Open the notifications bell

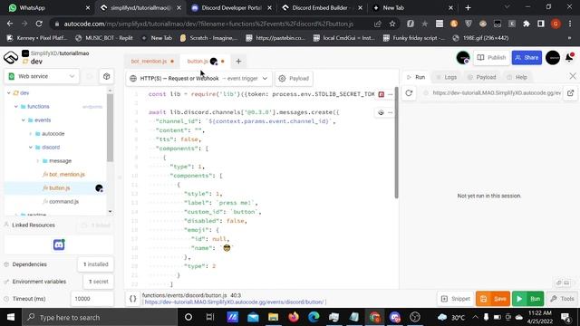click(570, 58)
